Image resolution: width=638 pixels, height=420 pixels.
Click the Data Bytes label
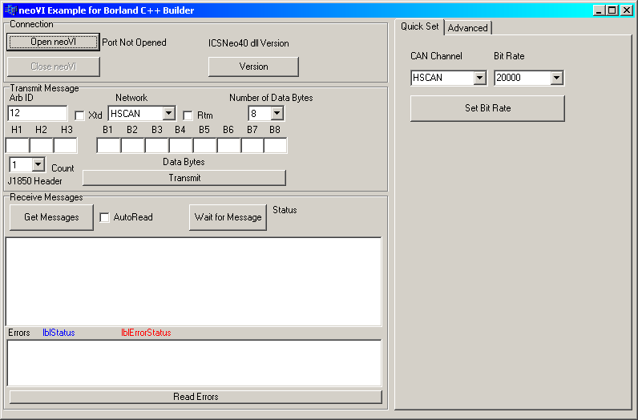point(184,162)
